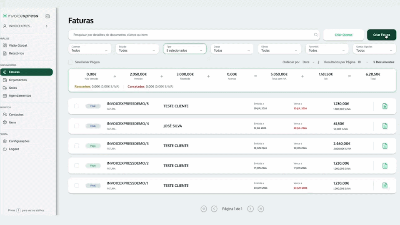Click the search magnifier icon
The width and height of the screenshot is (400, 225).
(x=316, y=35)
